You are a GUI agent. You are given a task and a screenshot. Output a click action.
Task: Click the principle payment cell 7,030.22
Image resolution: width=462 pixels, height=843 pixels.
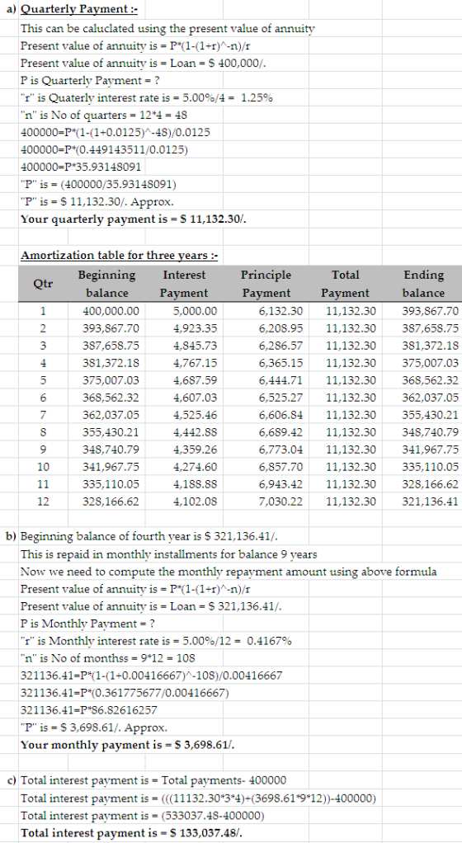(x=280, y=502)
